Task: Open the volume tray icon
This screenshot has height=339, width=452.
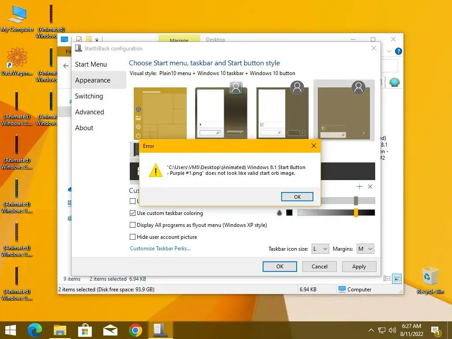Action: [392, 330]
